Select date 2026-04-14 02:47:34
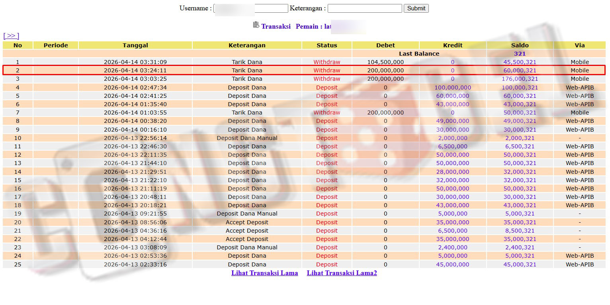 [x=135, y=87]
